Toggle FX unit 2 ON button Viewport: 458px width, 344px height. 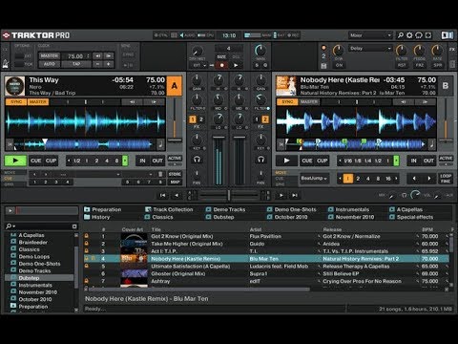pos(339,65)
